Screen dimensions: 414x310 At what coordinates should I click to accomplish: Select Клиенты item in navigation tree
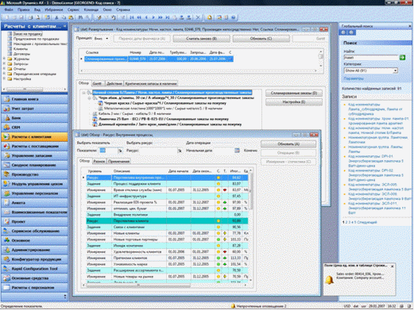click(x=21, y=49)
